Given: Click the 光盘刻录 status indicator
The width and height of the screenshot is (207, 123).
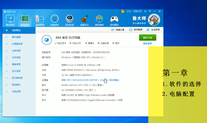Looking at the screenshot, I should (103, 43).
